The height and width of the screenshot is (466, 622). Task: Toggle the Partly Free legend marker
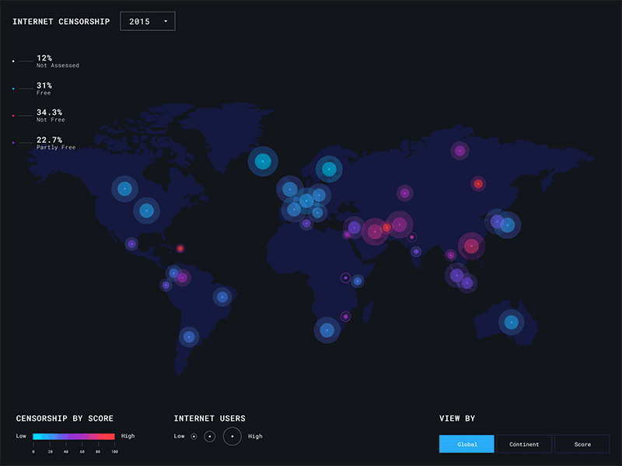click(x=13, y=142)
